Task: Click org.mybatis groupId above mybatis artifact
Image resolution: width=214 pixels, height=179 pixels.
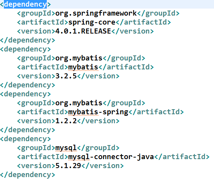Action: [79, 58]
